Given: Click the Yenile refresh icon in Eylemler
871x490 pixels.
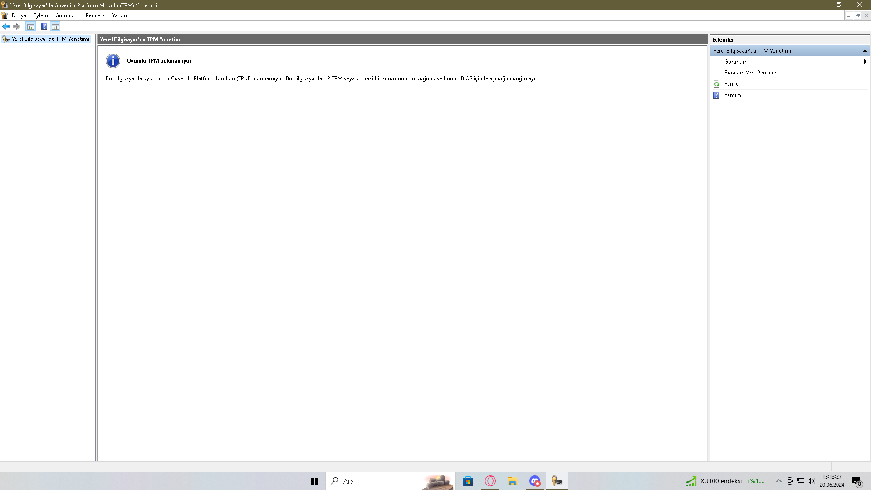Looking at the screenshot, I should 716,84.
